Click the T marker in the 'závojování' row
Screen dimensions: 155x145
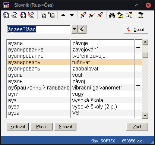coord(138,50)
